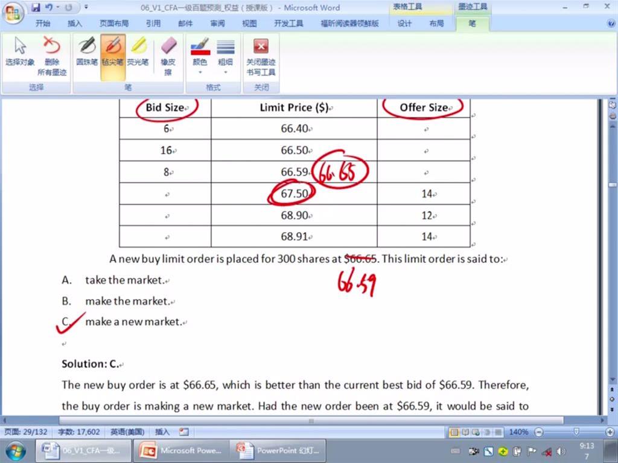This screenshot has width=618, height=463.
Task: Click the 140% zoom level button
Action: [x=518, y=432]
